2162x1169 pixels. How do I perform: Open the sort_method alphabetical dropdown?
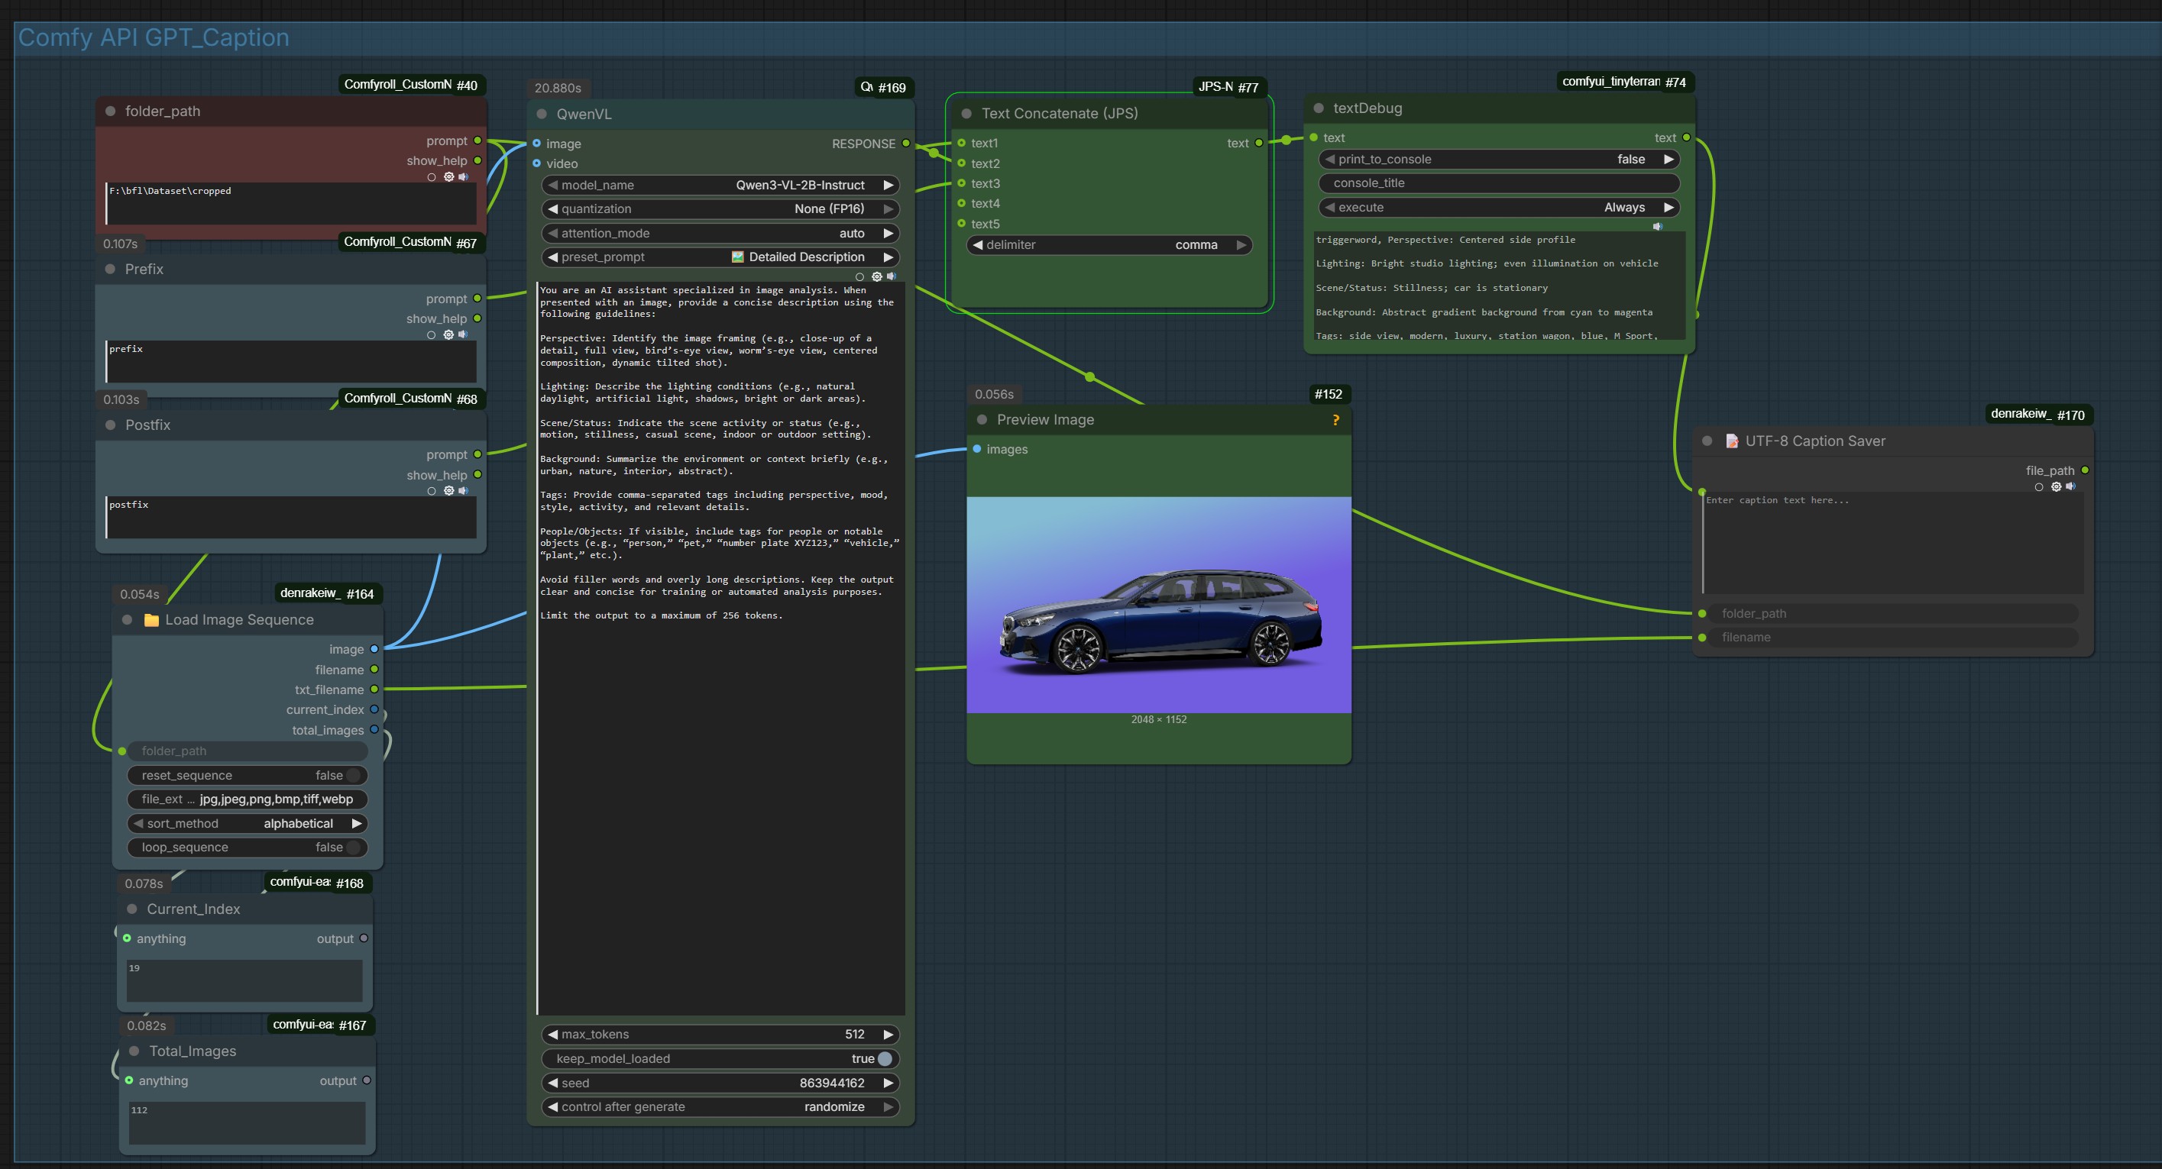click(x=297, y=824)
